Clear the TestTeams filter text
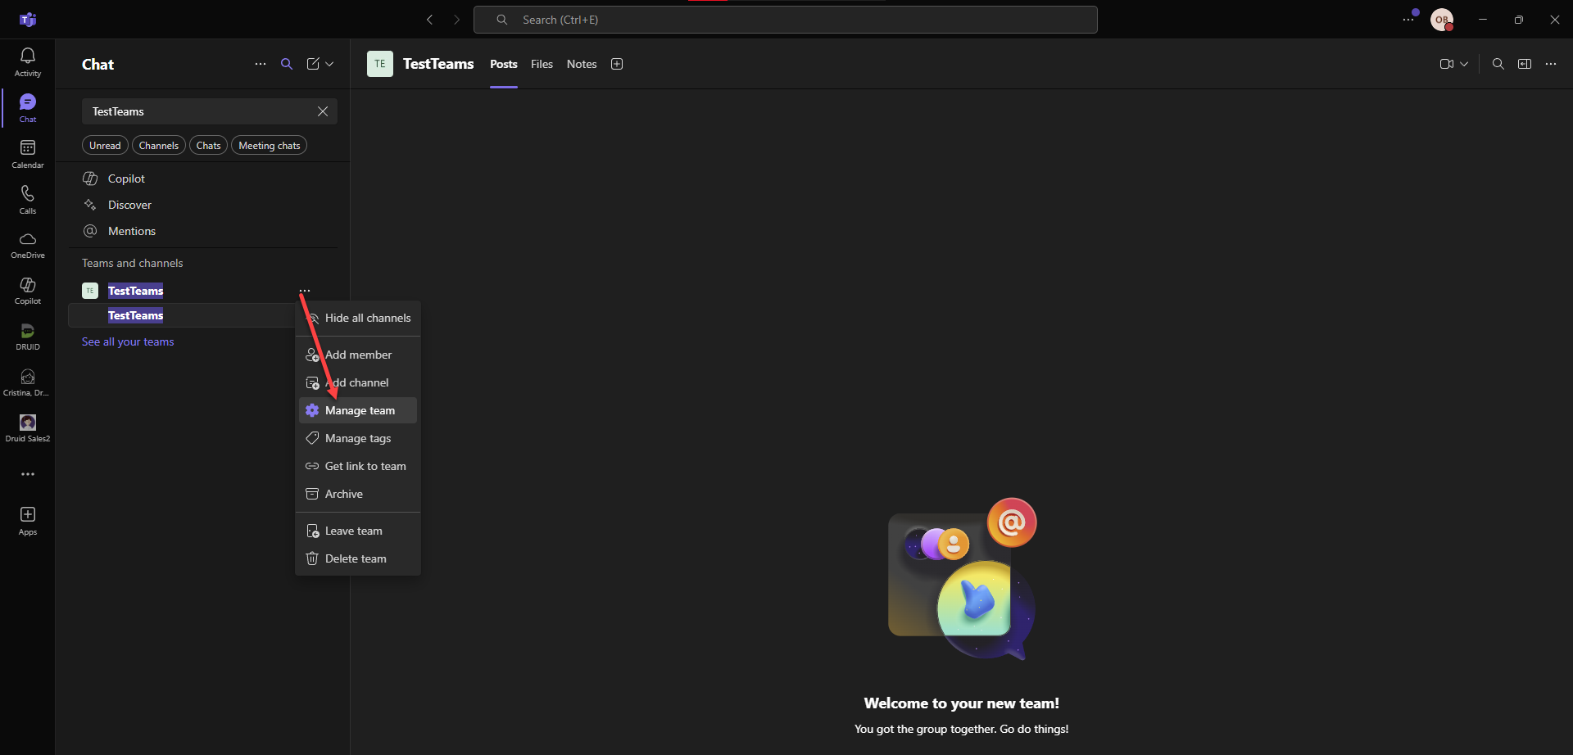The image size is (1573, 755). pyautogui.click(x=323, y=111)
